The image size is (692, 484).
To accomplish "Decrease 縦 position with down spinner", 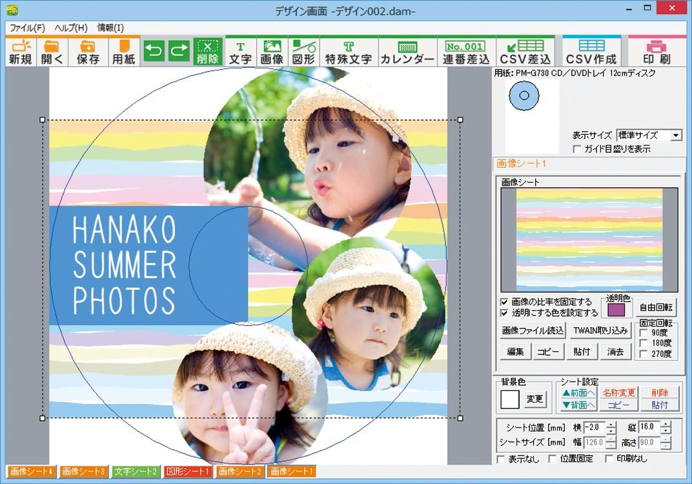I will tap(666, 430).
